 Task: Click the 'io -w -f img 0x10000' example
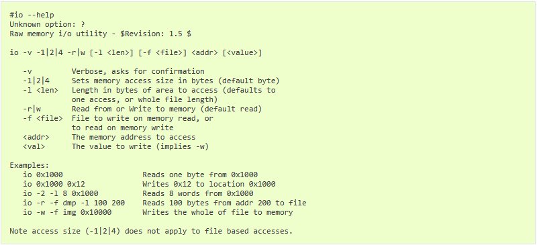coord(67,212)
